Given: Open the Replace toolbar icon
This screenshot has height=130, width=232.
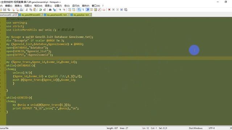Looking at the screenshot, I should point(54,10).
